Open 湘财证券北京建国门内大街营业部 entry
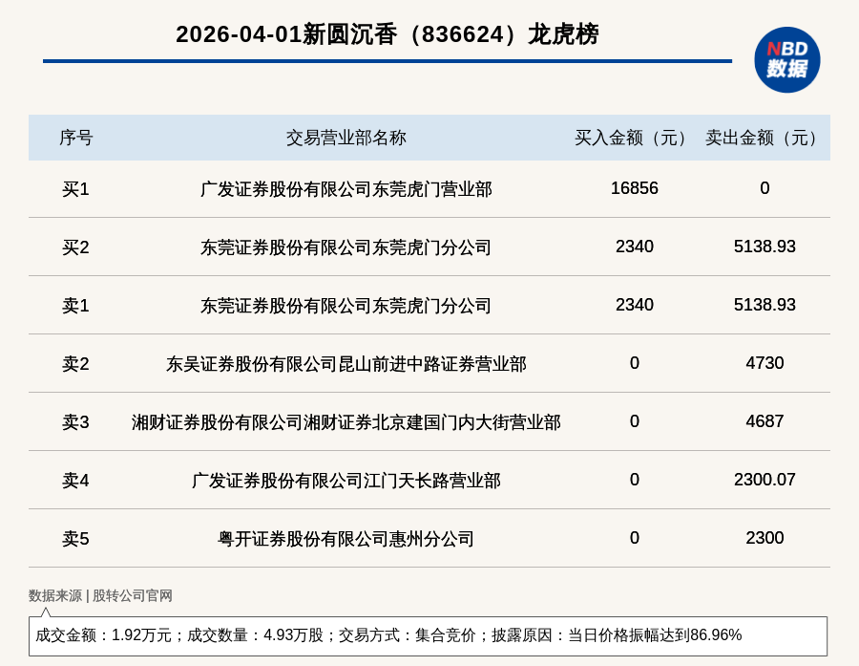859x666 pixels. (346, 422)
